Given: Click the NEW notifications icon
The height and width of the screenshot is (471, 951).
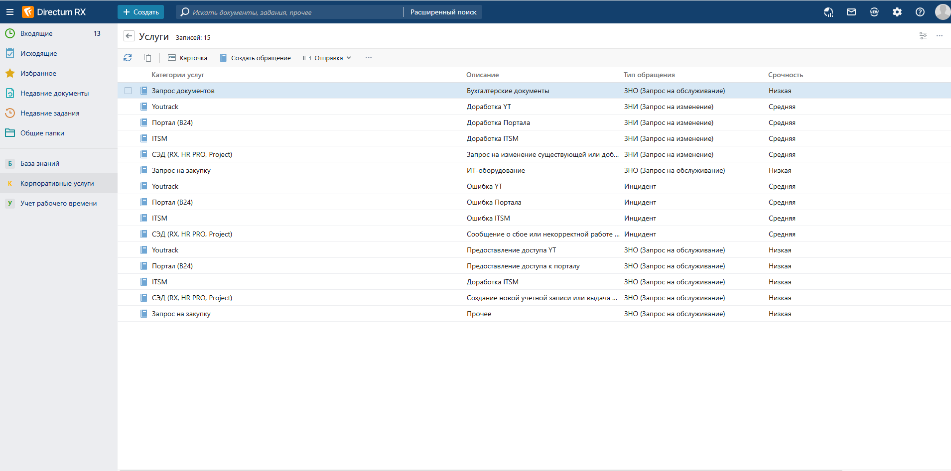Looking at the screenshot, I should point(874,12).
